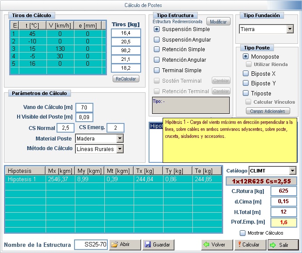Click the Tiros value 18,2
Screen dimensions: 302x253
tap(126, 68)
